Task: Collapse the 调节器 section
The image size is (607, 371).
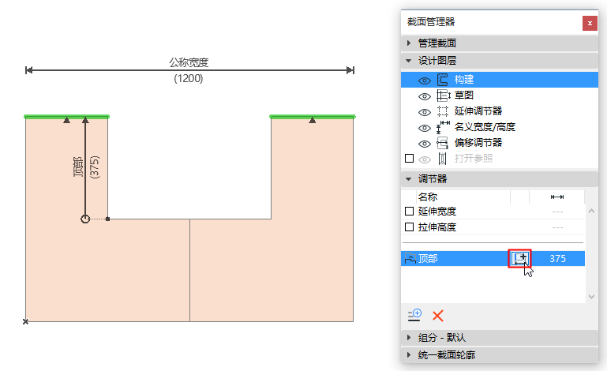Action: tap(408, 179)
